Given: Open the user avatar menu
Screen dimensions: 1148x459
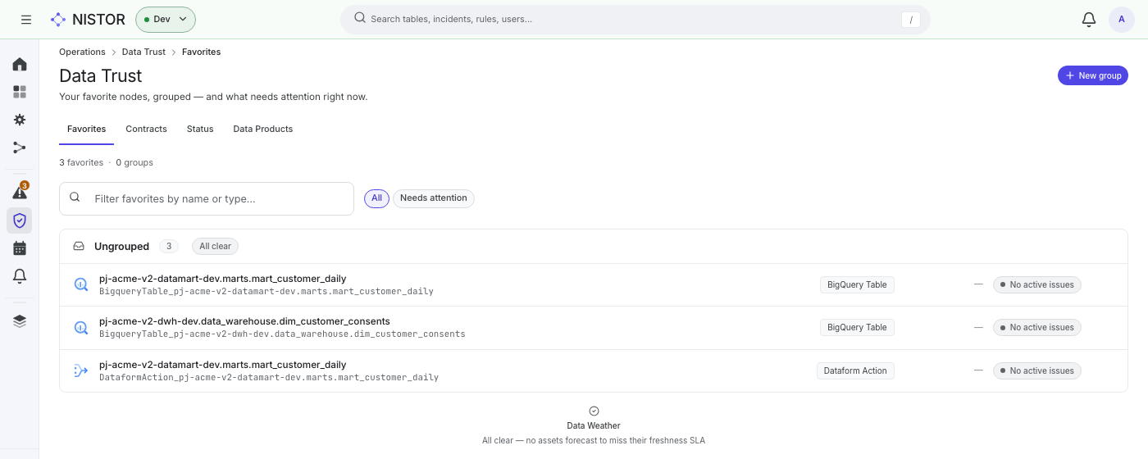Looking at the screenshot, I should (x=1121, y=19).
